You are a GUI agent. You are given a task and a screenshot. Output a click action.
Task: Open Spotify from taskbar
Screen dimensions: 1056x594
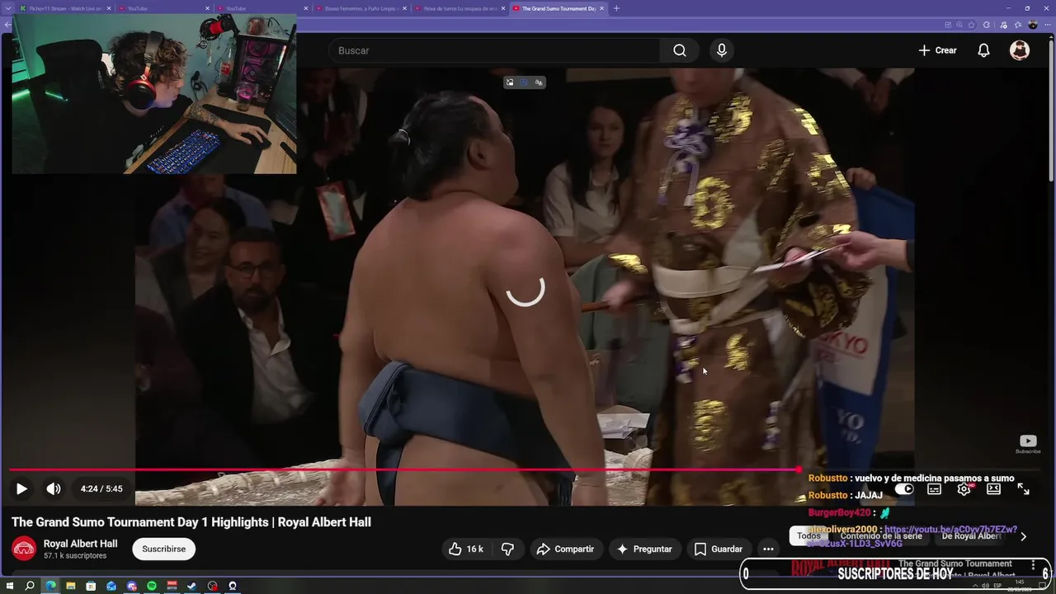point(152,586)
